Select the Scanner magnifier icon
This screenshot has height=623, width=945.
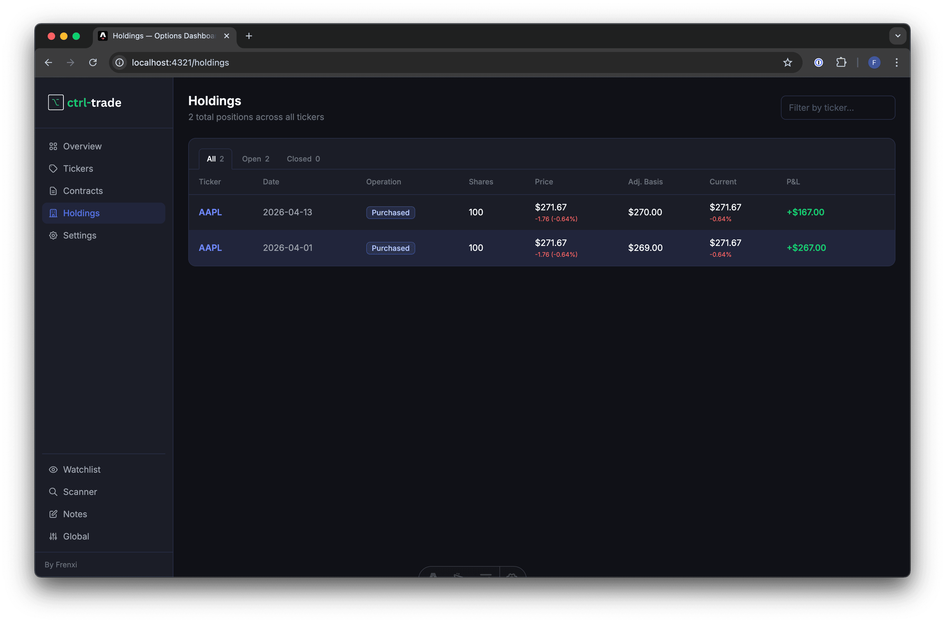click(x=53, y=492)
